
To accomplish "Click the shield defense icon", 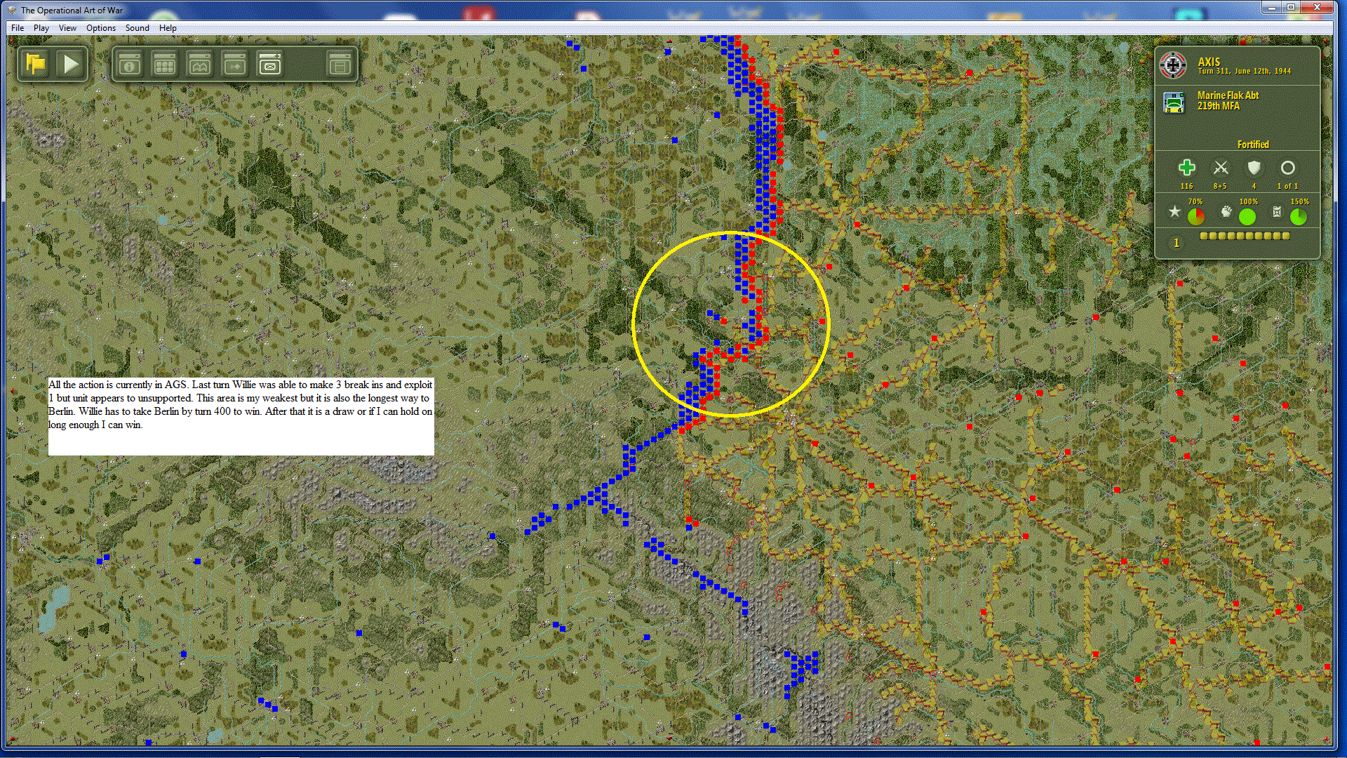I will pyautogui.click(x=1254, y=168).
